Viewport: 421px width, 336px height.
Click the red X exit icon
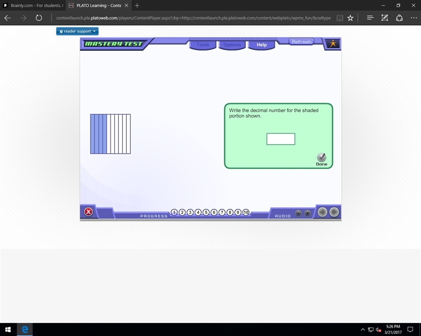point(88,212)
